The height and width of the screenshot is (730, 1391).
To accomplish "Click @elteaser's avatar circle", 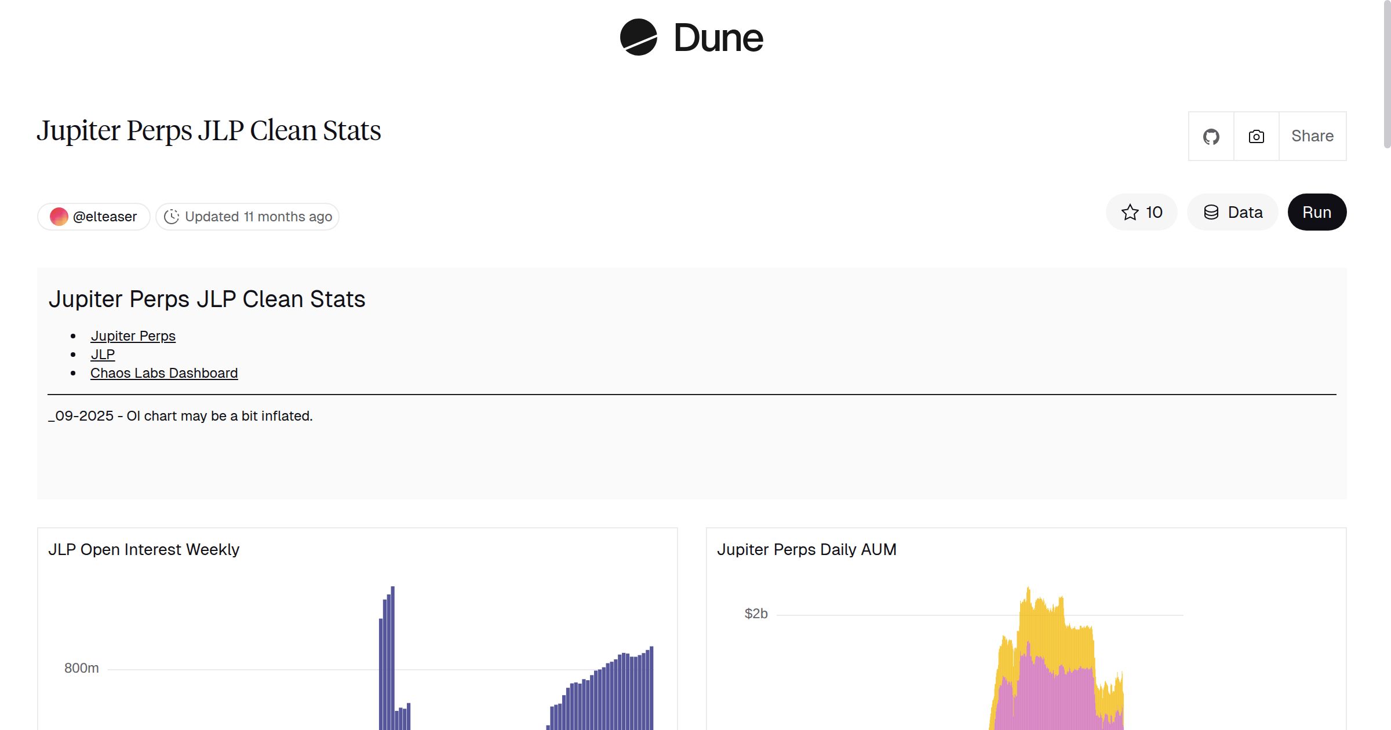I will coord(59,216).
